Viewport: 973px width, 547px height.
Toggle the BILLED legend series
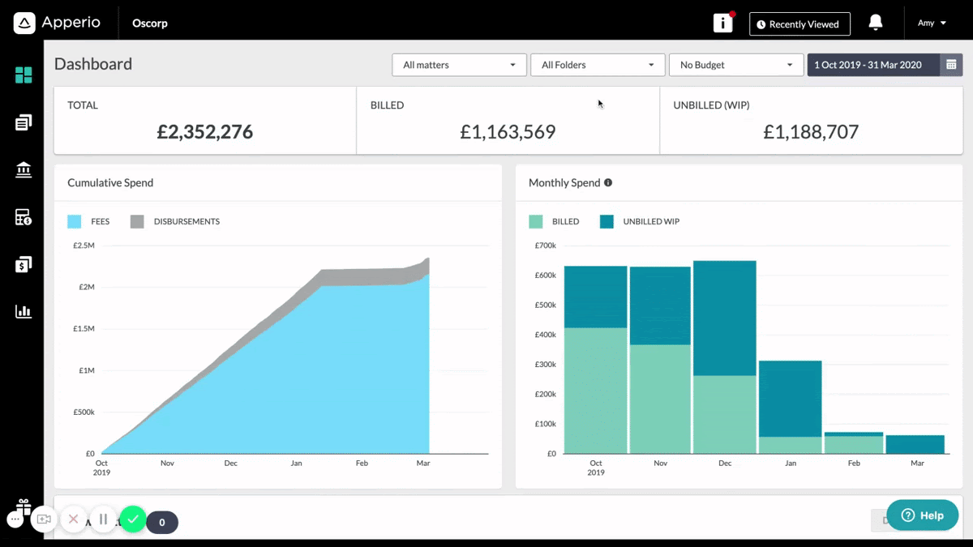[554, 221]
